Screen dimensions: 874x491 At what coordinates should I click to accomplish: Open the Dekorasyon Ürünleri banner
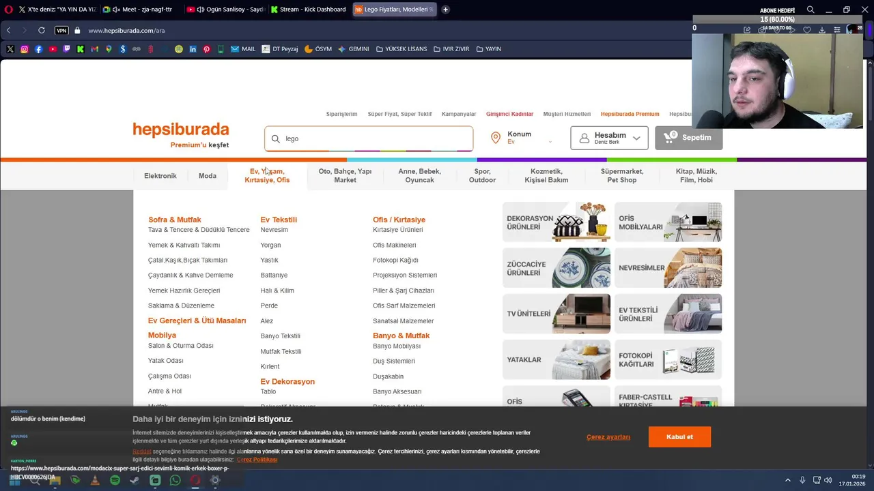tap(556, 222)
